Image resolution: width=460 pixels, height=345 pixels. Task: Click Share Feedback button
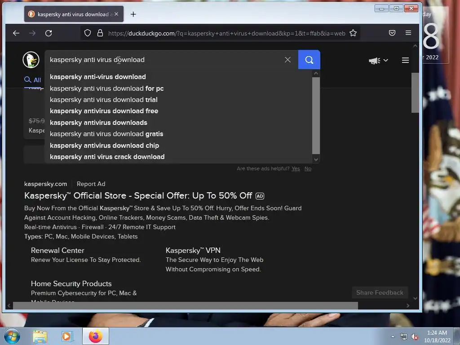pyautogui.click(x=380, y=292)
